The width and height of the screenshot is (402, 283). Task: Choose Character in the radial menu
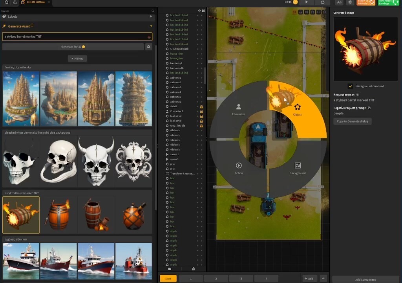238,110
